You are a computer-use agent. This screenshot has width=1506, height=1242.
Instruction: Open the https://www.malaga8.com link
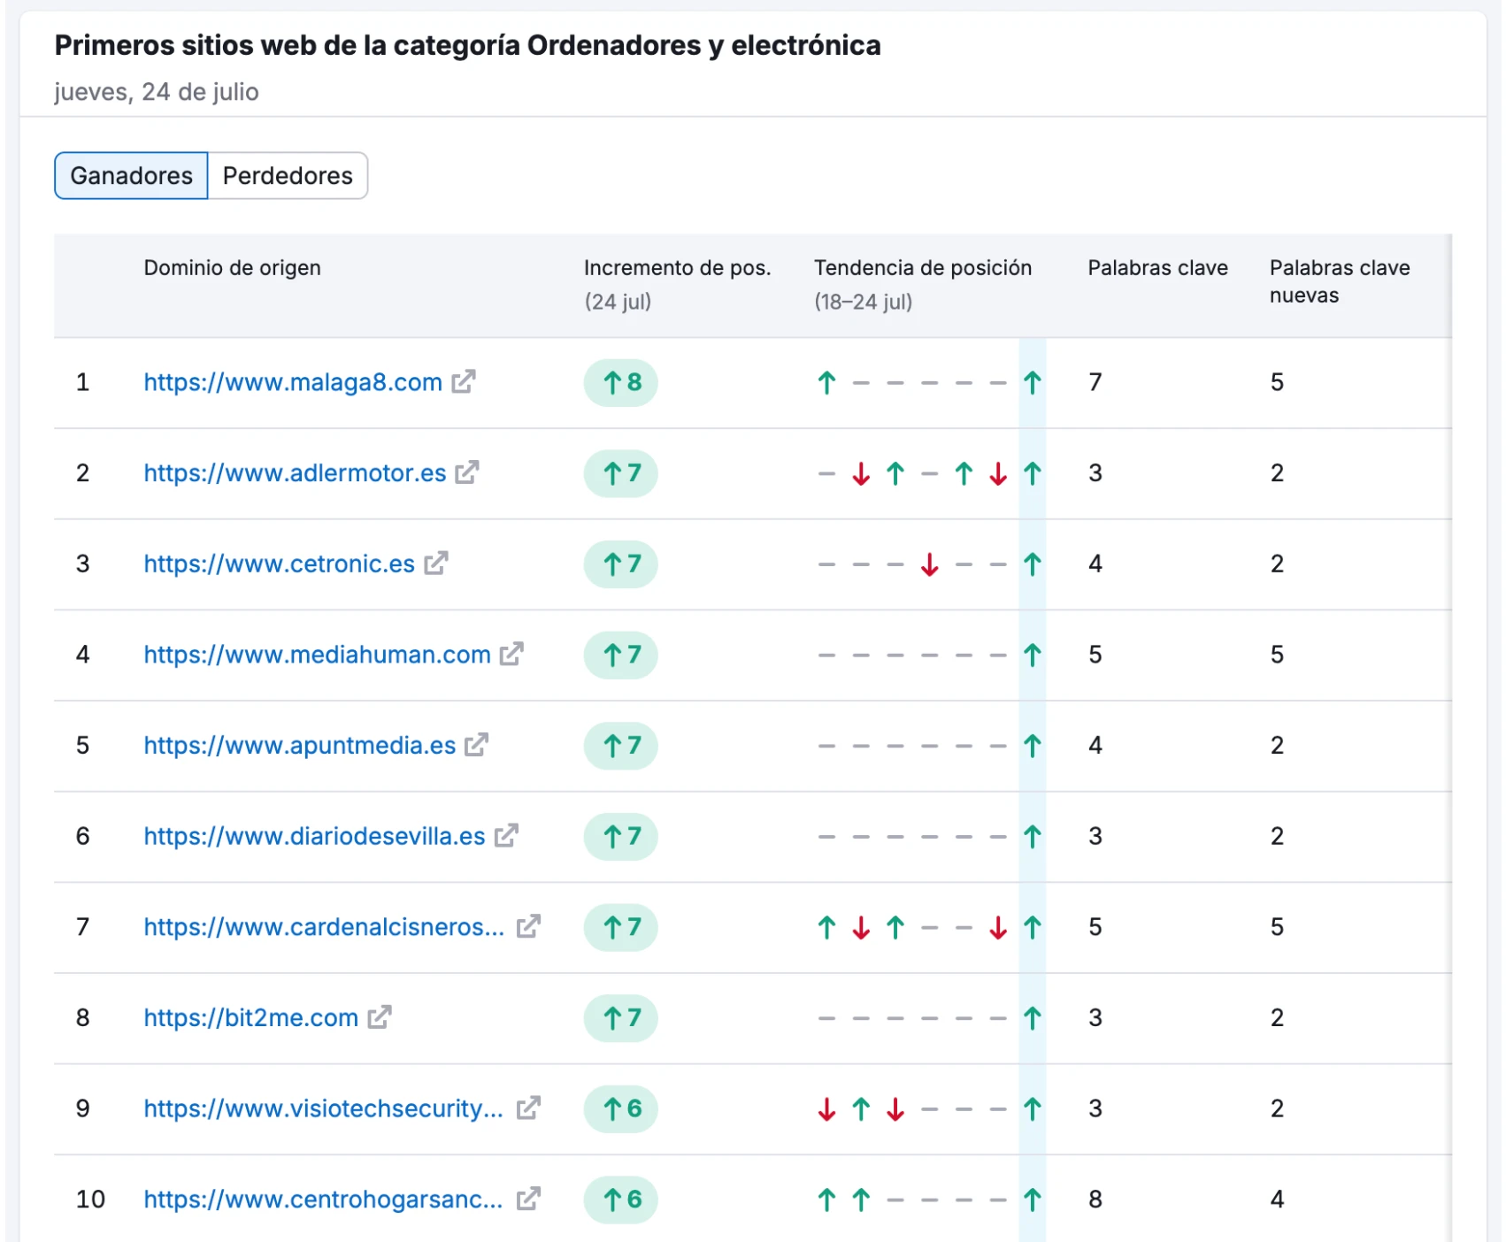coord(292,382)
